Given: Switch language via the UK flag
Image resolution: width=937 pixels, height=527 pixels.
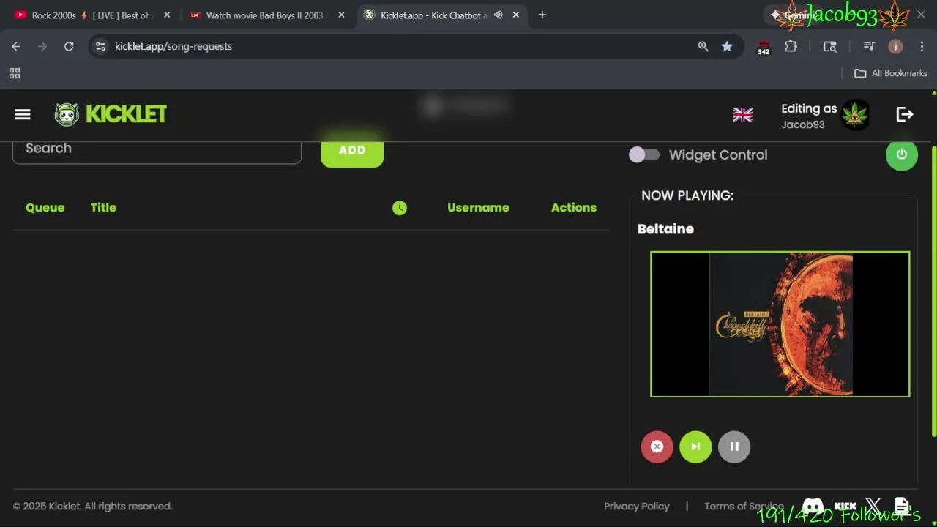Looking at the screenshot, I should coord(742,115).
